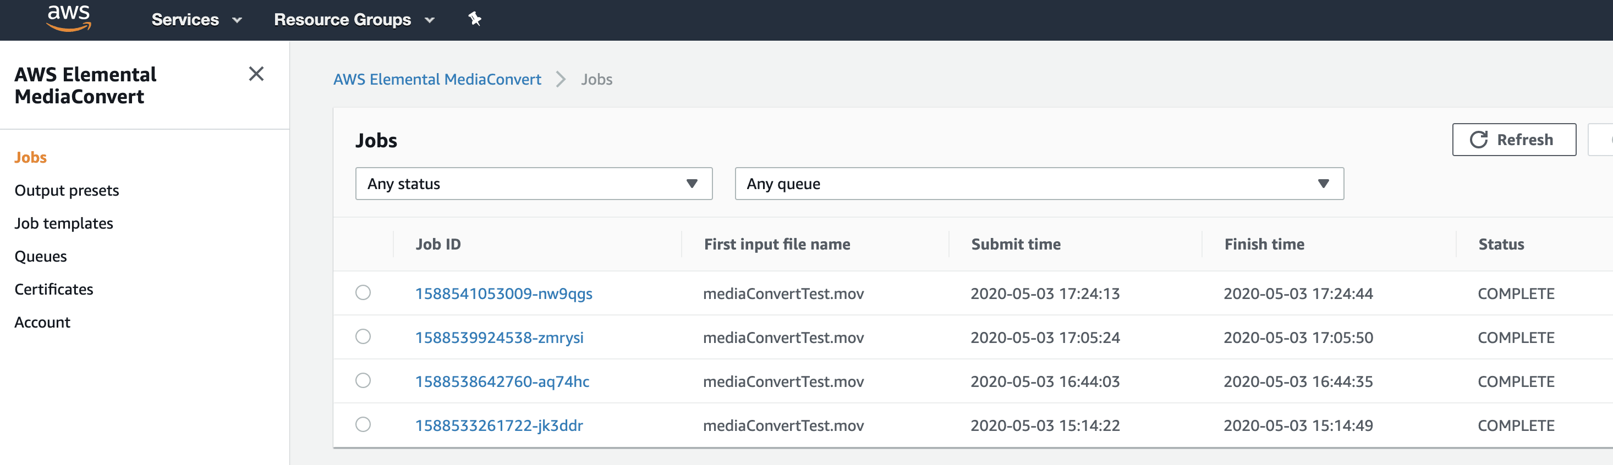
Task: Click the Refresh jobs button
Action: coord(1513,140)
